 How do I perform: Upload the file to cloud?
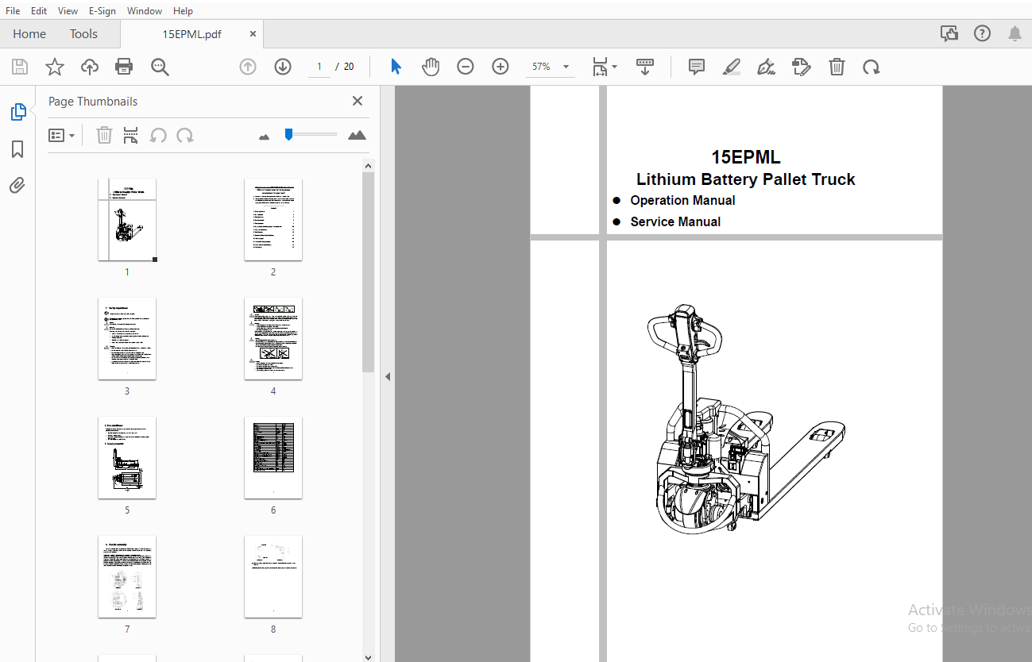pos(90,67)
